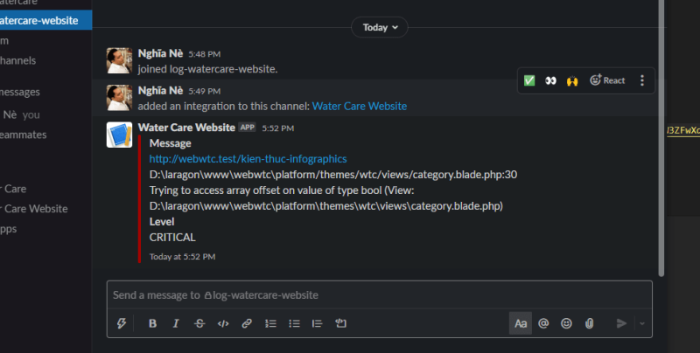This screenshot has height=353, width=700.
Task: Open the Care app in sidebar
Action: pos(13,189)
